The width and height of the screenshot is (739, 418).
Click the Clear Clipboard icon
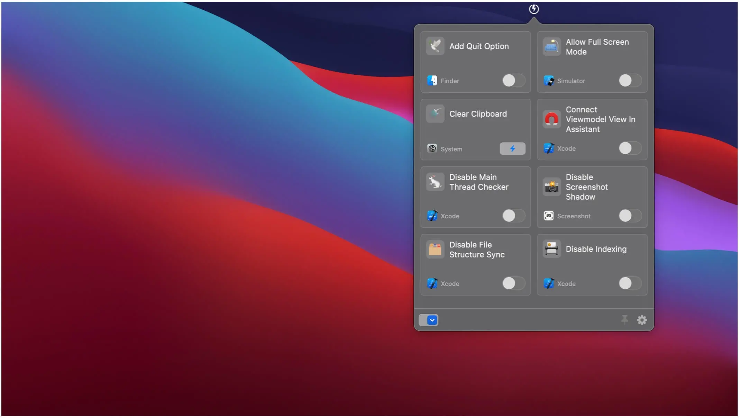pos(435,113)
